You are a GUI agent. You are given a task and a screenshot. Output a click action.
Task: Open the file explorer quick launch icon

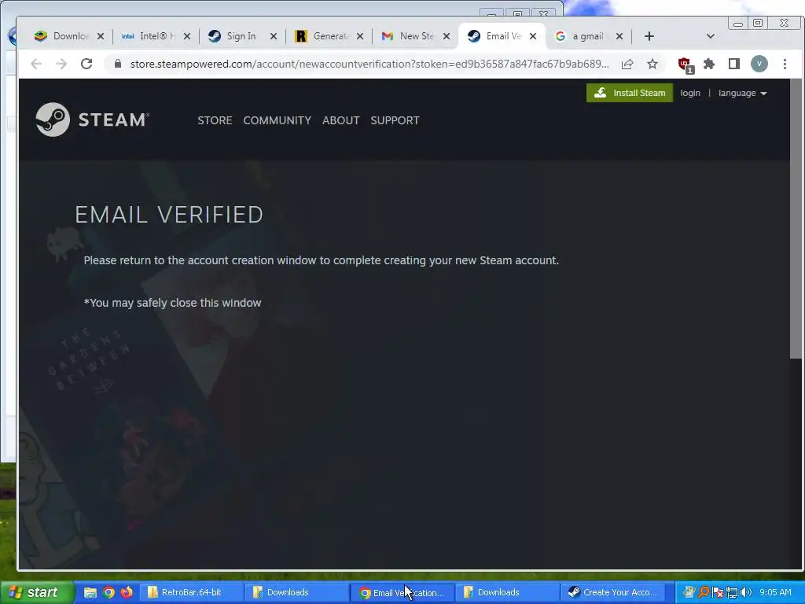pyautogui.click(x=90, y=592)
